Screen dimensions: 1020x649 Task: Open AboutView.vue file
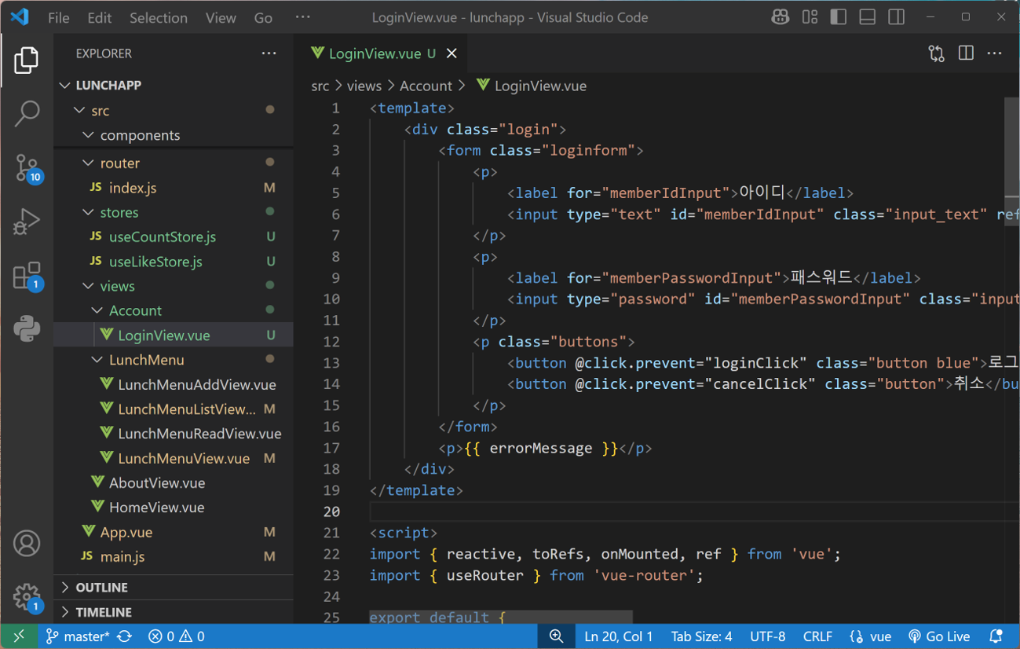tap(174, 483)
